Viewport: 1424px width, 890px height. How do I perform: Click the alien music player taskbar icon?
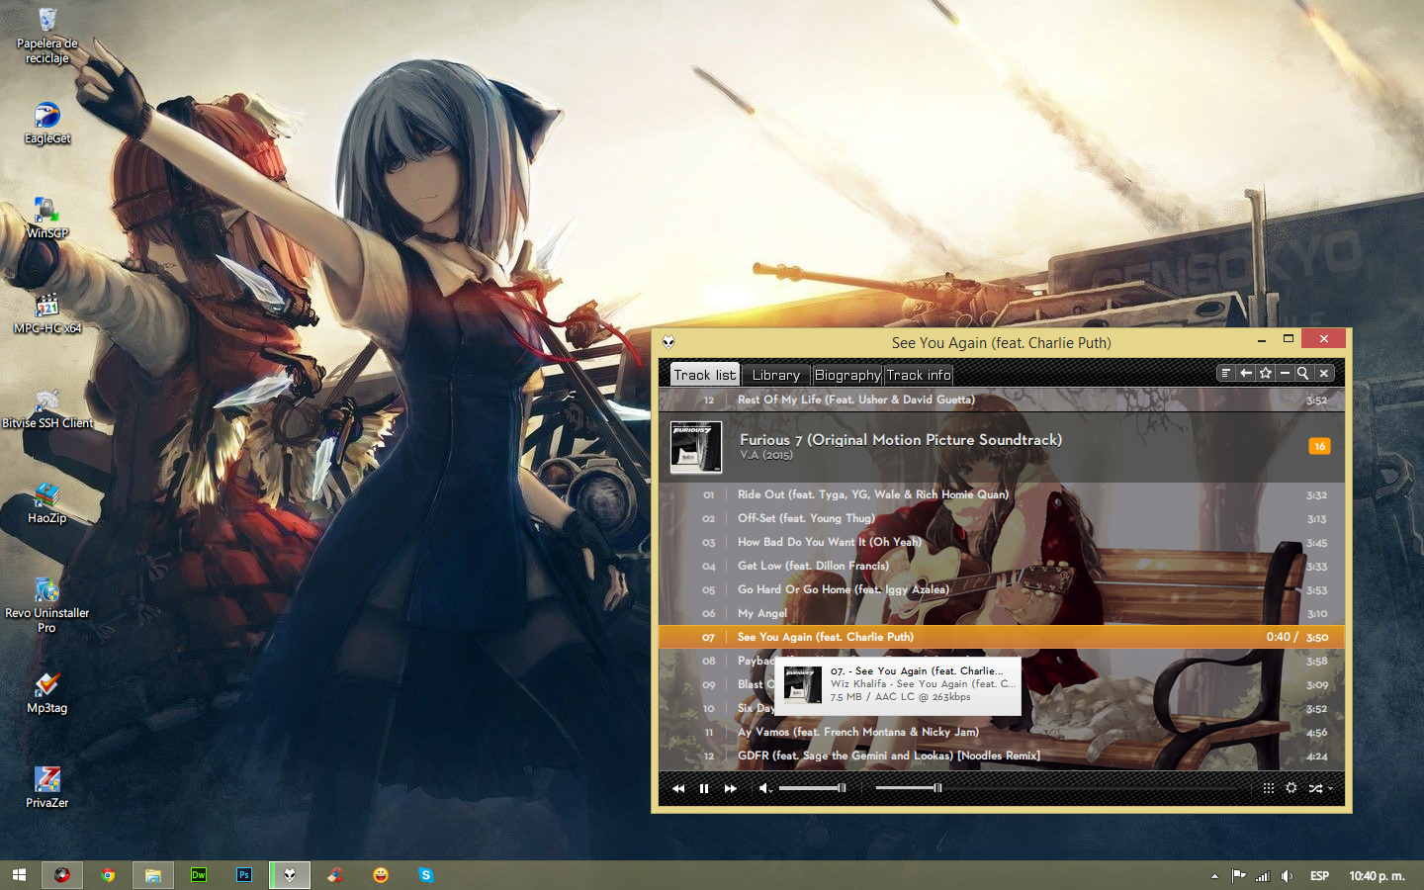[x=290, y=875]
